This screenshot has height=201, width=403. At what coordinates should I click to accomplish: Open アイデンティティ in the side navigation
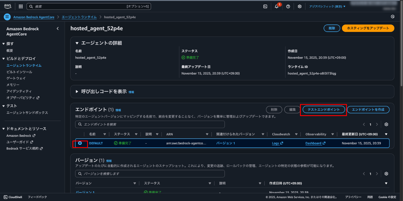[x=19, y=91]
